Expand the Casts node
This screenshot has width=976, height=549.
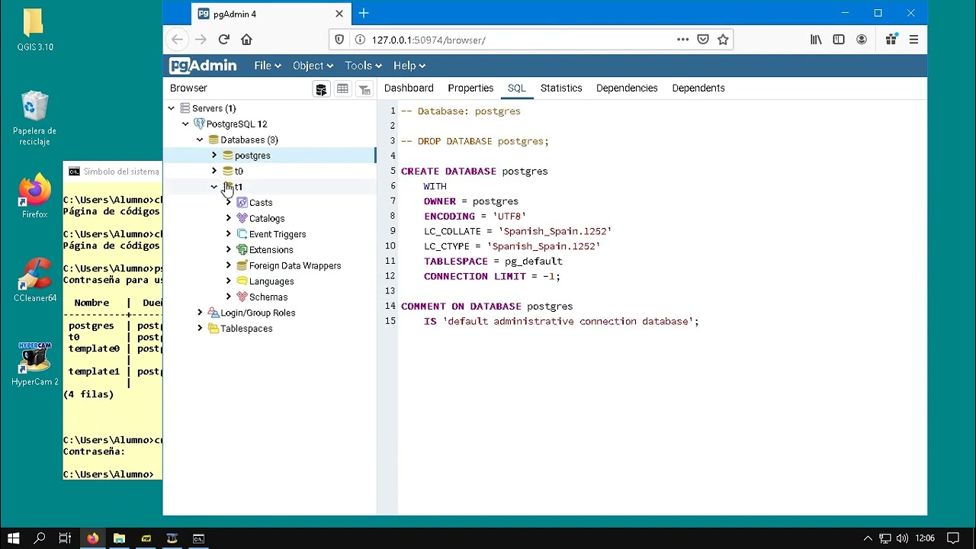[228, 203]
